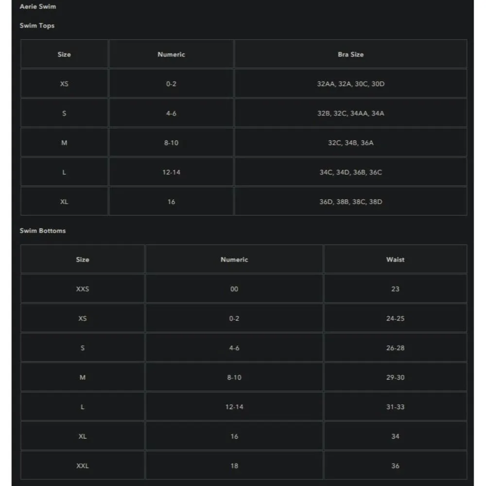Click the waist 29-30 cell
The width and height of the screenshot is (486, 486).
[395, 378]
